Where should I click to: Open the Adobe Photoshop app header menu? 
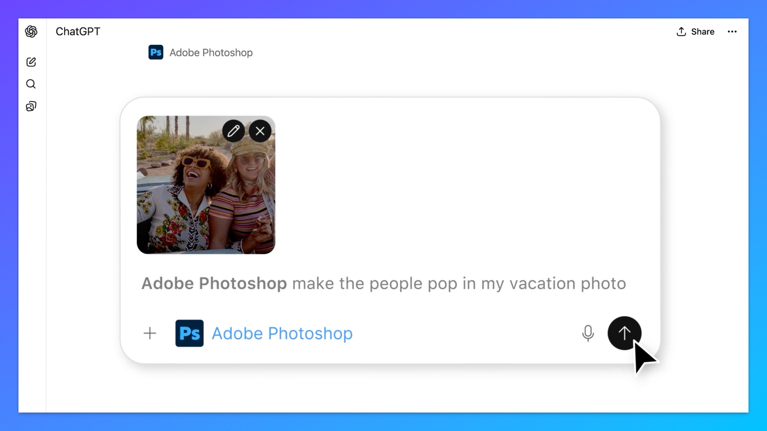tap(211, 52)
